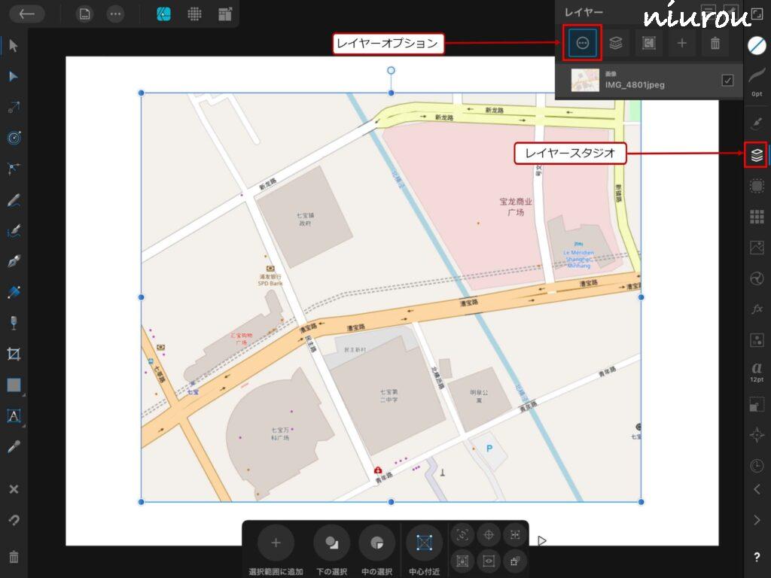Expand the context toolbar with the arrow
This screenshot has height=578, width=771.
coord(542,540)
